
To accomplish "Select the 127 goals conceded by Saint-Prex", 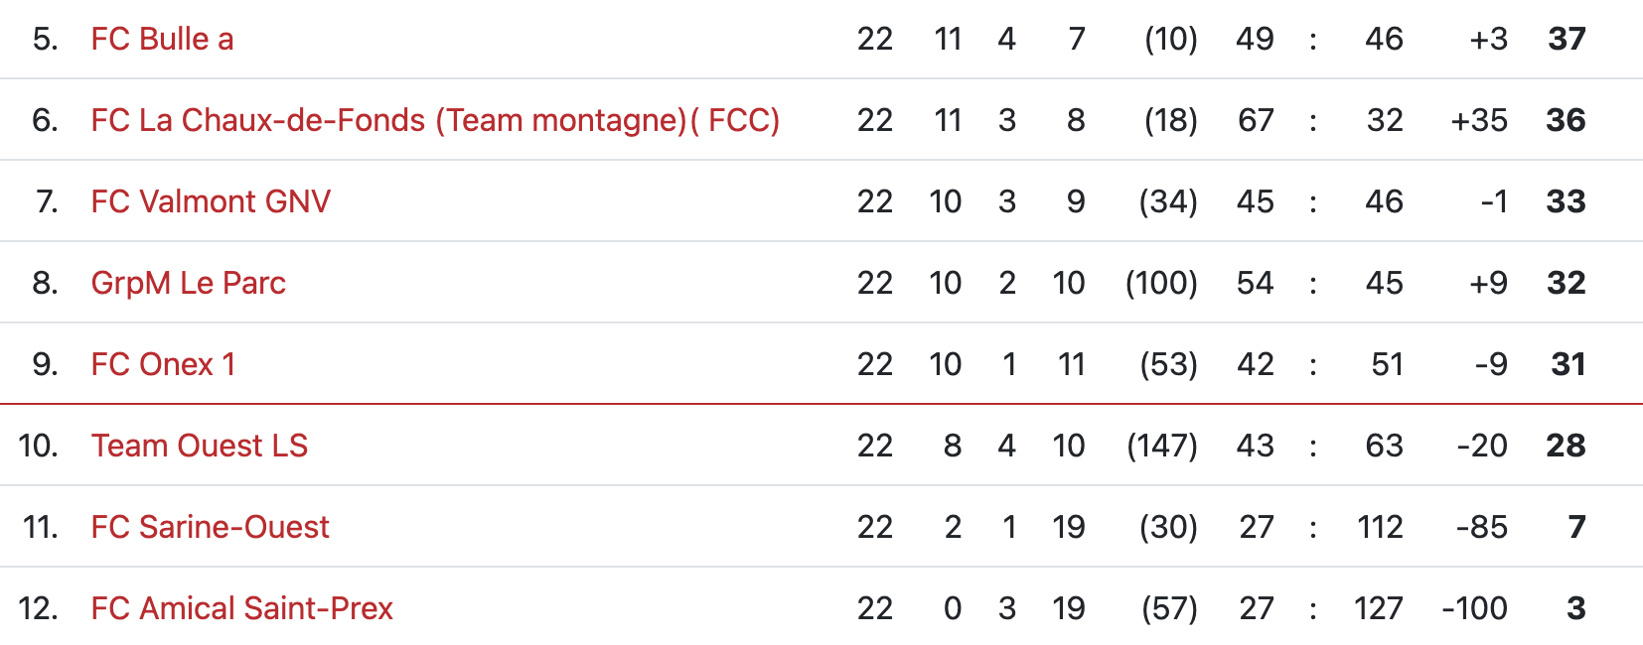I will tap(1379, 608).
